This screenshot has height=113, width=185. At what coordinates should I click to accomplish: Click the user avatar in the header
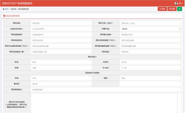coord(176,3)
